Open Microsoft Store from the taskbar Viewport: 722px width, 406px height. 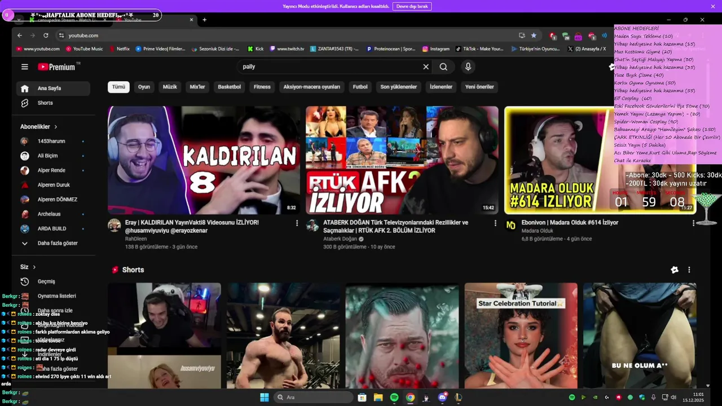tap(362, 398)
